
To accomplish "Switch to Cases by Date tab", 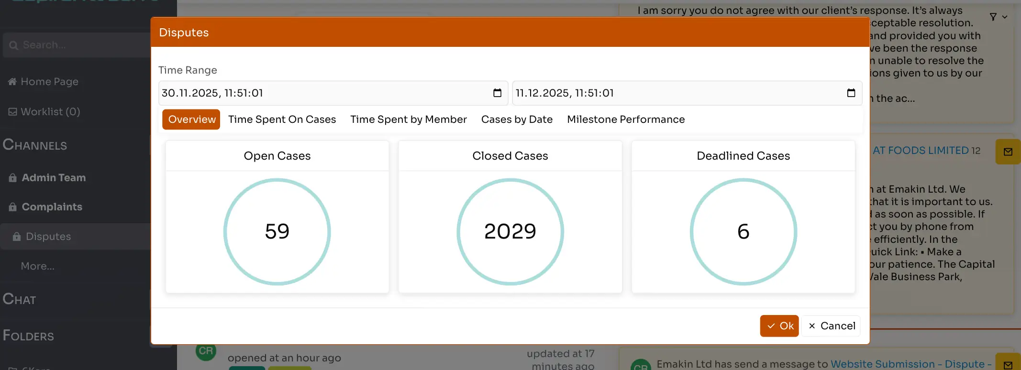I will tap(517, 120).
